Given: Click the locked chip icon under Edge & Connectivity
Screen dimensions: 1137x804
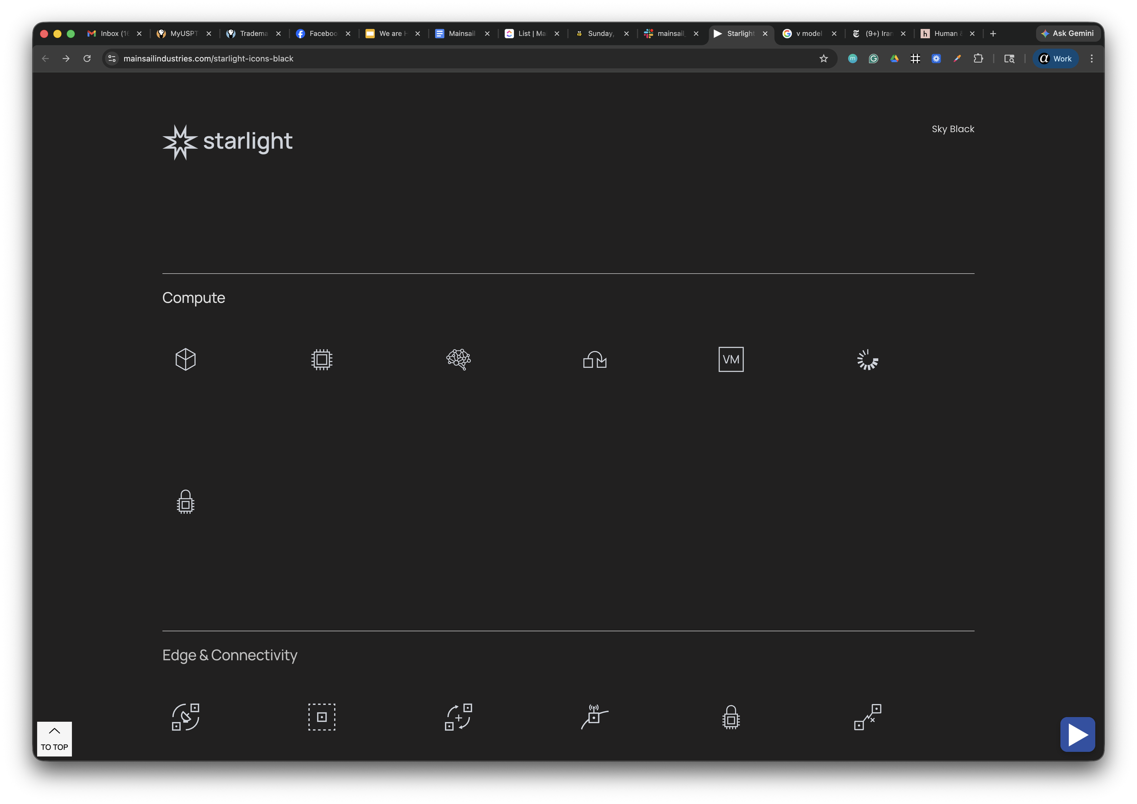Looking at the screenshot, I should [731, 717].
